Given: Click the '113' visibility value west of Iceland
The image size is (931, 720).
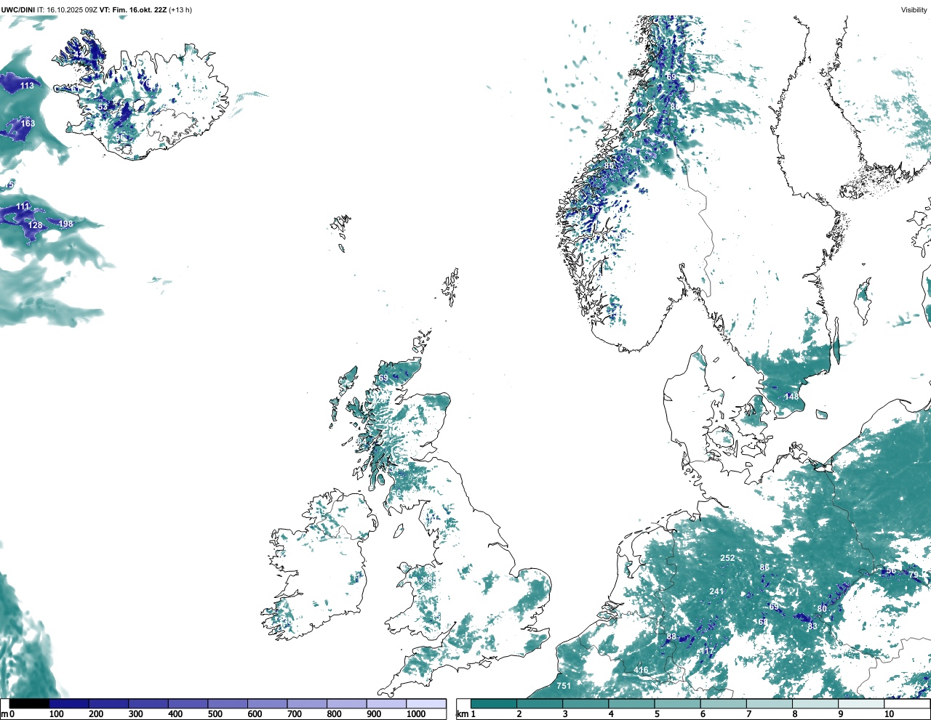Looking at the screenshot, I should coord(27,86).
